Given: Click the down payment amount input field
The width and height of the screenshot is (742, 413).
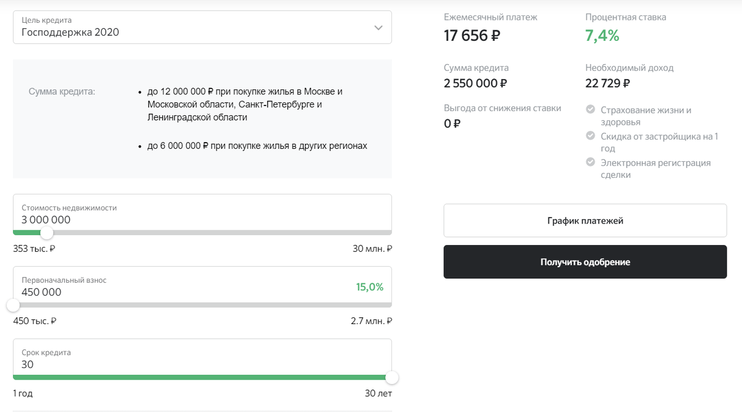Looking at the screenshot, I should 173,292.
